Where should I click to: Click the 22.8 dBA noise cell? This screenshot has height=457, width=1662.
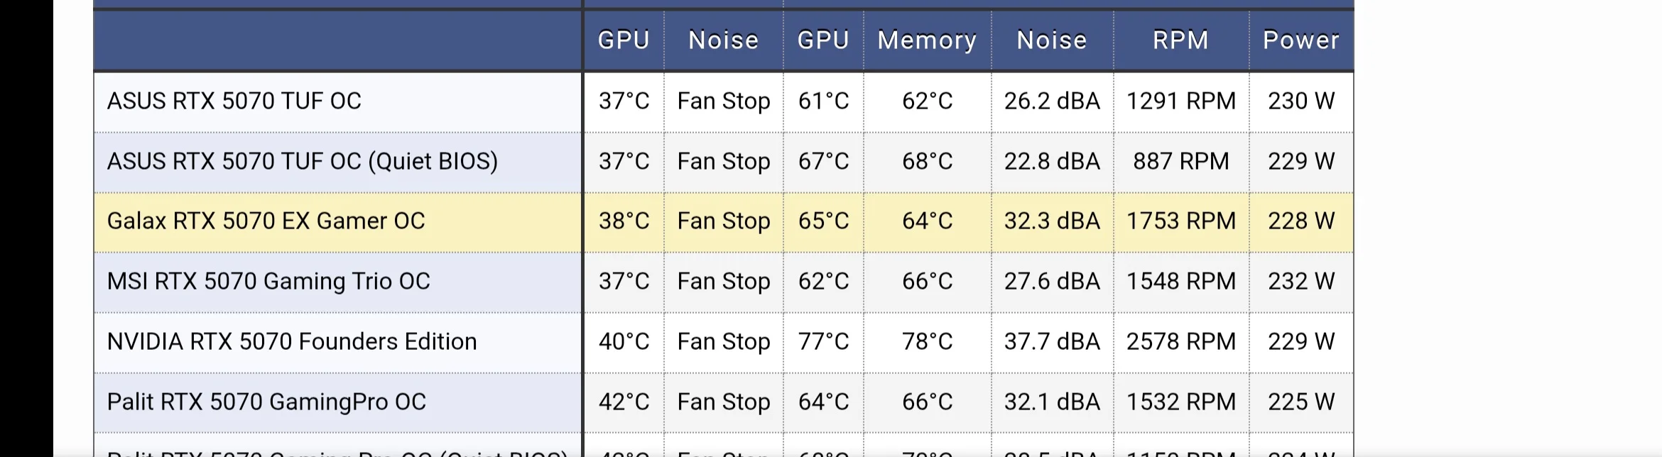tap(1052, 162)
